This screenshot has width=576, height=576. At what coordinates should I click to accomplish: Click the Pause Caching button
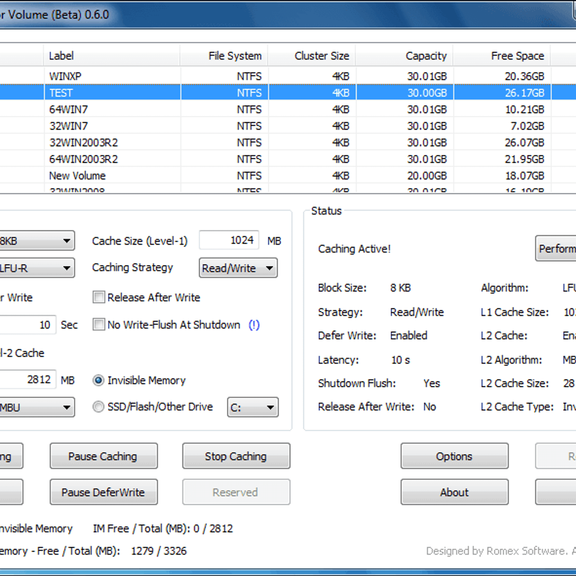pyautogui.click(x=104, y=456)
